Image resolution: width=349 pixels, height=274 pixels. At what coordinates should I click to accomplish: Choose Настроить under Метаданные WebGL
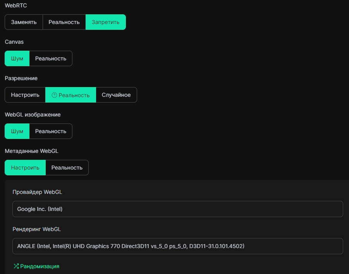tap(25, 168)
